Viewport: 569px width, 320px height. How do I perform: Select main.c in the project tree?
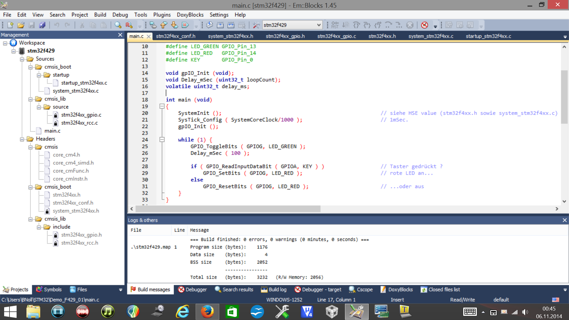pos(52,131)
